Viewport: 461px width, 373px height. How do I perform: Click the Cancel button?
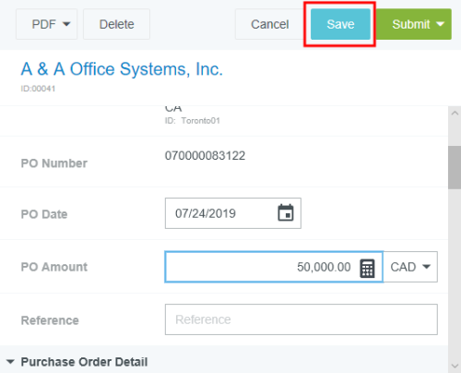click(269, 24)
